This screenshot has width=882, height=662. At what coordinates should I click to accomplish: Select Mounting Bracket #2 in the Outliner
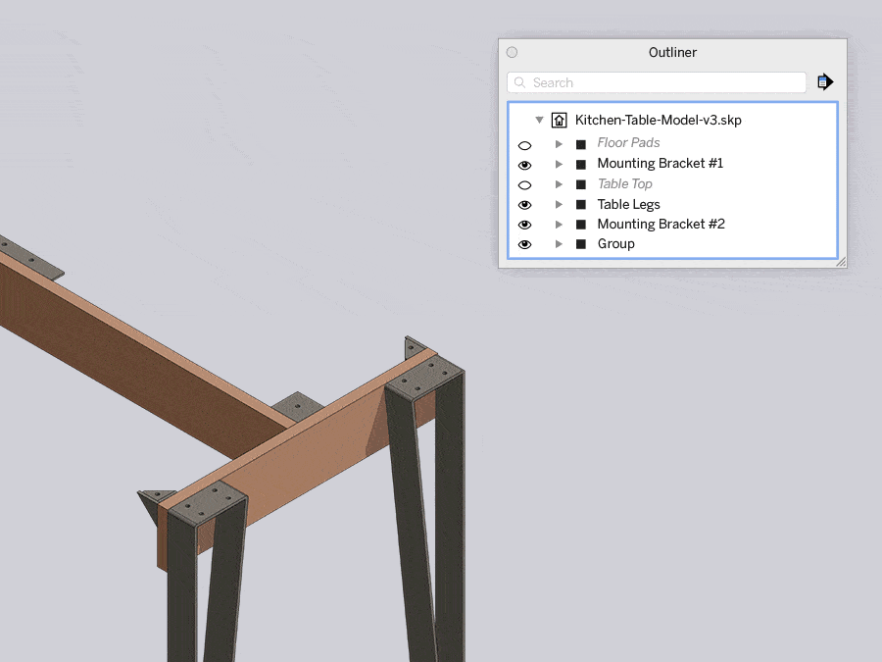[661, 224]
